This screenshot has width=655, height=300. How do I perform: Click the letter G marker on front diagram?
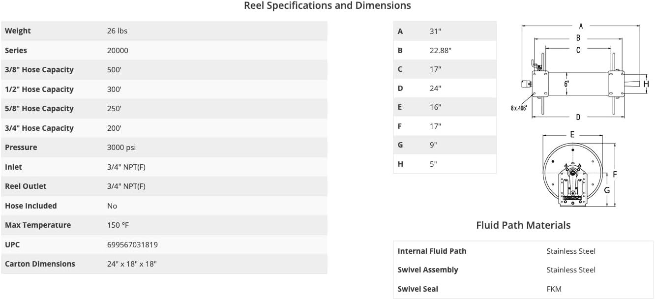pos(607,190)
